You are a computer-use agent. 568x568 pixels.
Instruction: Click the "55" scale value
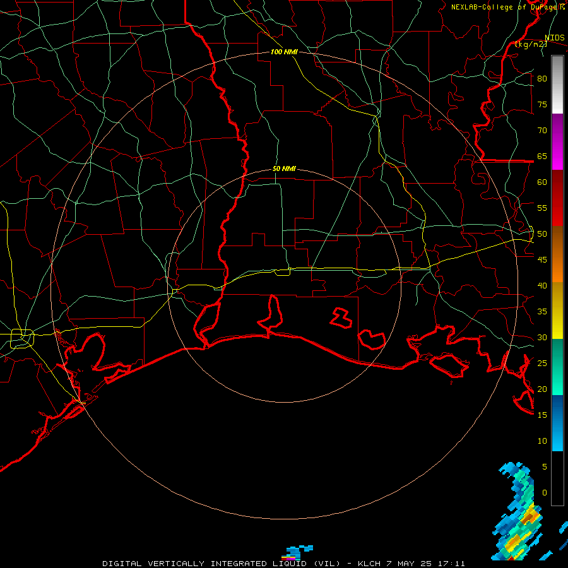[x=542, y=208]
